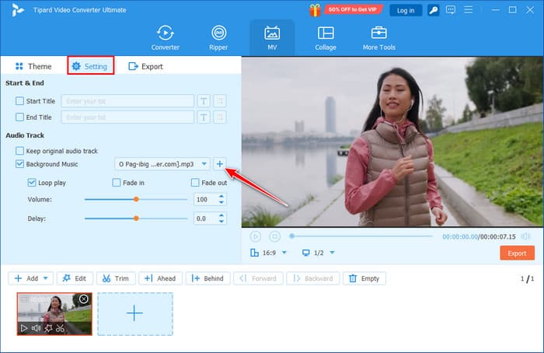Open the Collage module
Image resolution: width=544 pixels, height=353 pixels.
tap(326, 37)
